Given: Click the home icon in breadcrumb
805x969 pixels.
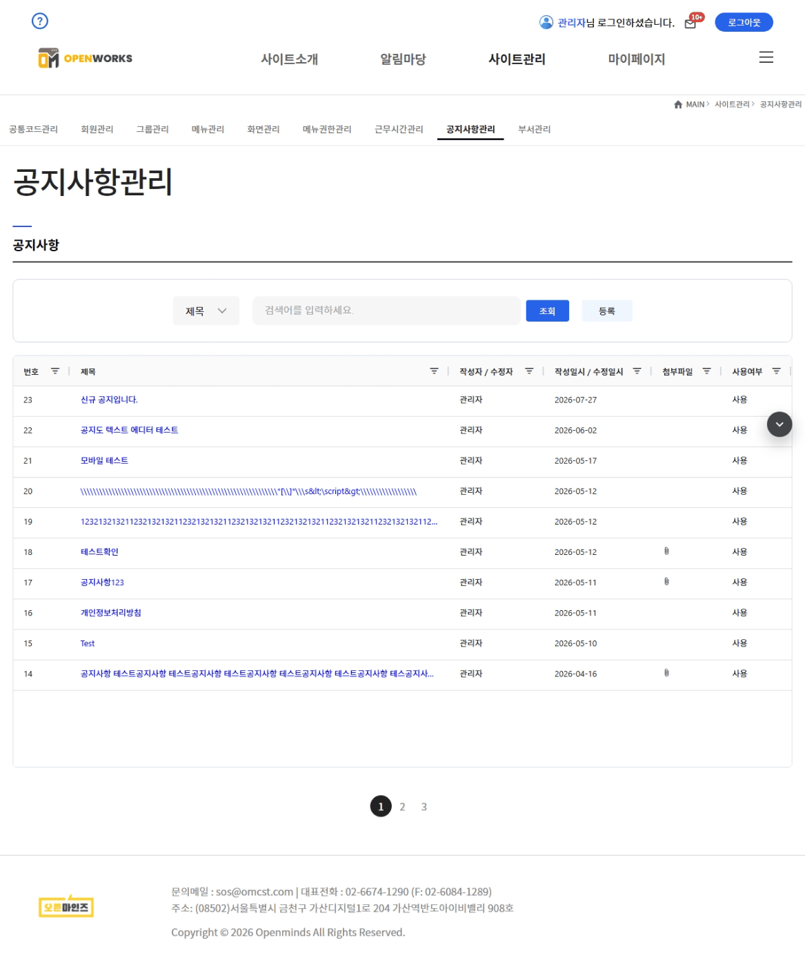Looking at the screenshot, I should coord(678,104).
